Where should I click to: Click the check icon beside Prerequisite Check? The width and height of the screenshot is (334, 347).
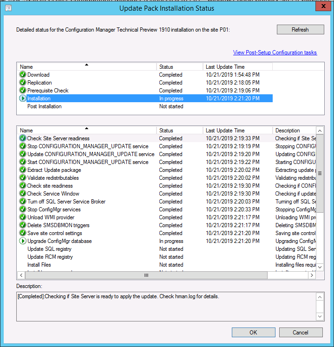(23, 91)
